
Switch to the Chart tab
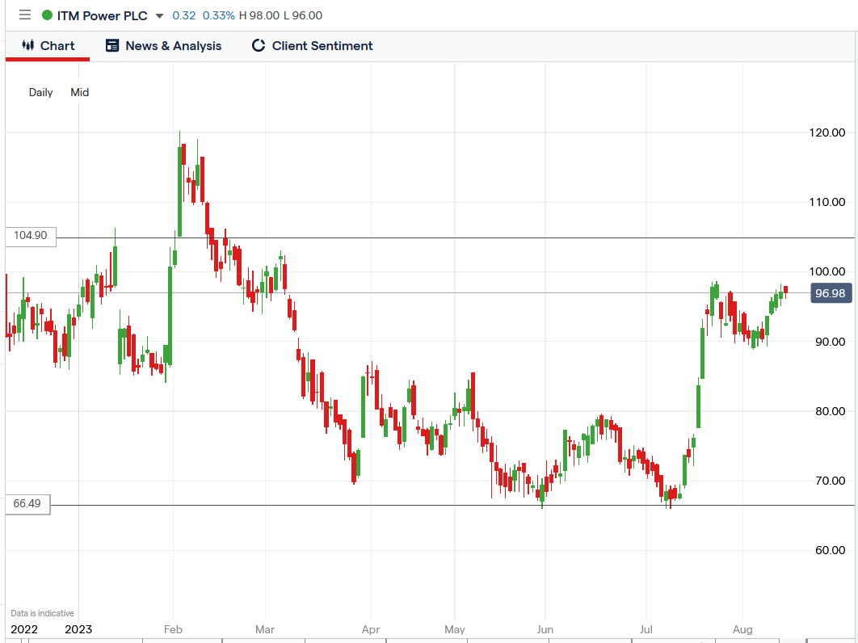pos(48,46)
